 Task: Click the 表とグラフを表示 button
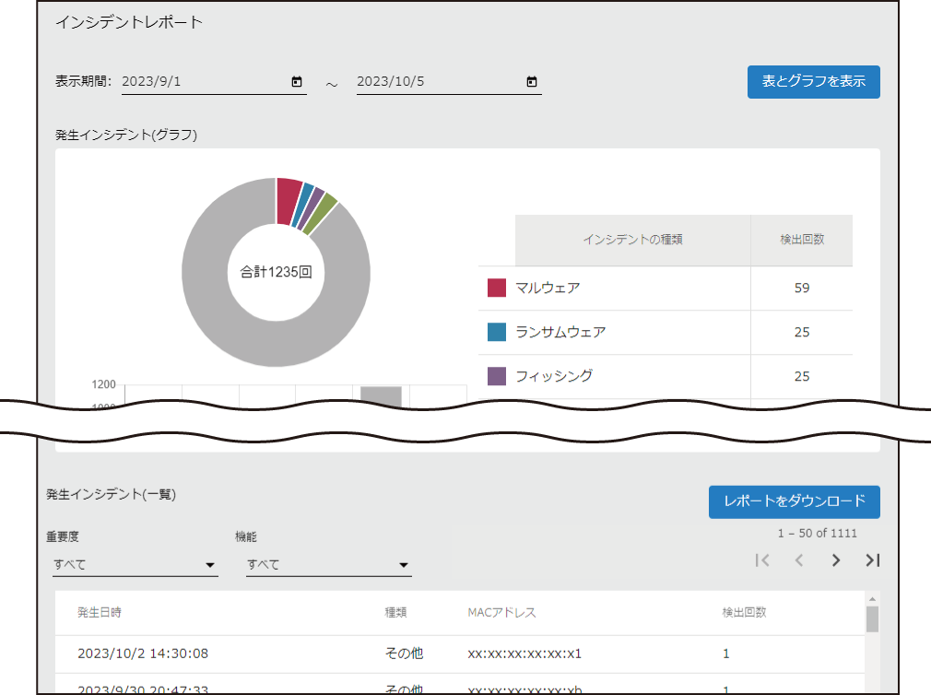click(x=813, y=81)
